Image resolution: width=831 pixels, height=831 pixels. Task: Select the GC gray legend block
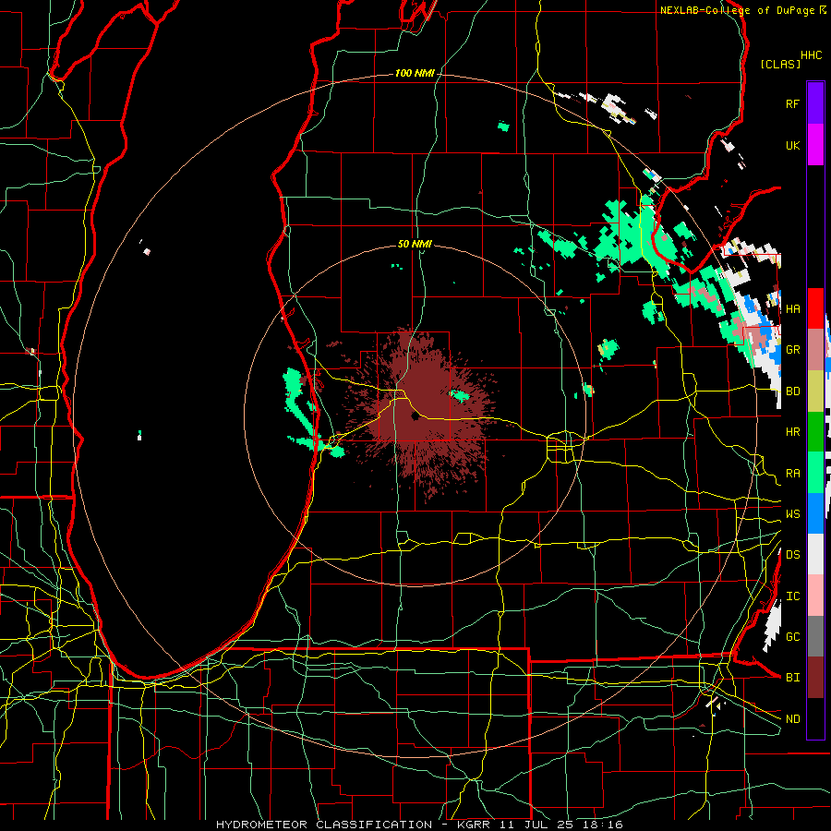[x=815, y=636]
